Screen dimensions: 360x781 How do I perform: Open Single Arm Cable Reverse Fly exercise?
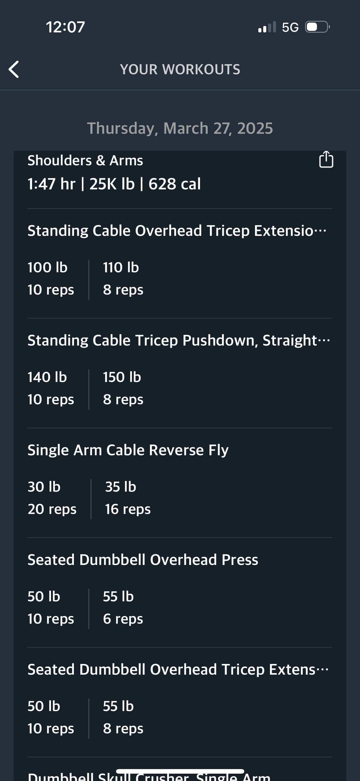pos(128,450)
